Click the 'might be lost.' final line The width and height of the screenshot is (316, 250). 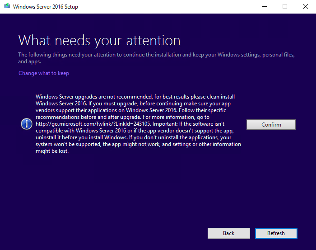tap(52, 151)
